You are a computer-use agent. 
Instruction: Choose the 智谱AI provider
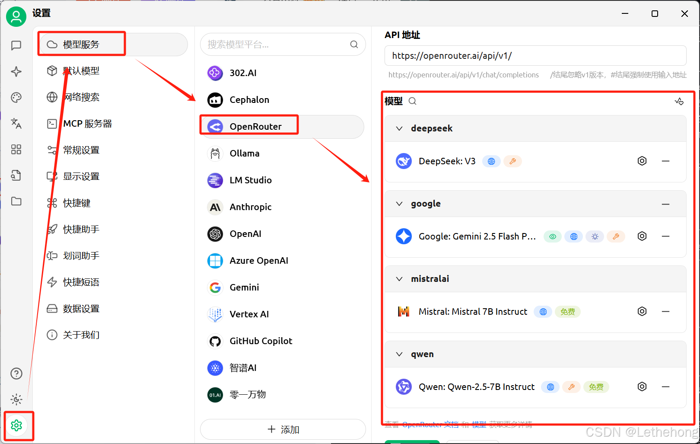point(283,368)
